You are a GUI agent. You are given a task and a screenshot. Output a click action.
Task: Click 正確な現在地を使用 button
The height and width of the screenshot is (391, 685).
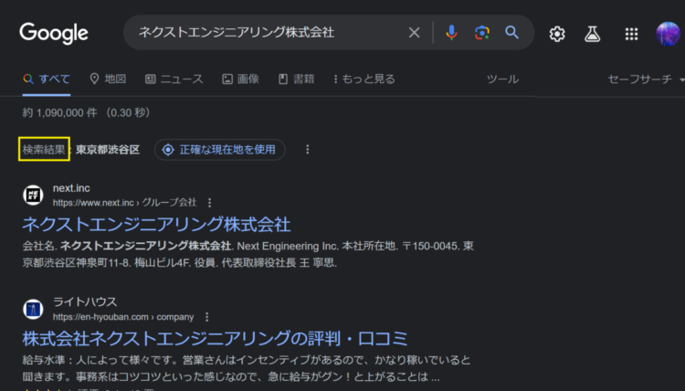[x=220, y=150]
